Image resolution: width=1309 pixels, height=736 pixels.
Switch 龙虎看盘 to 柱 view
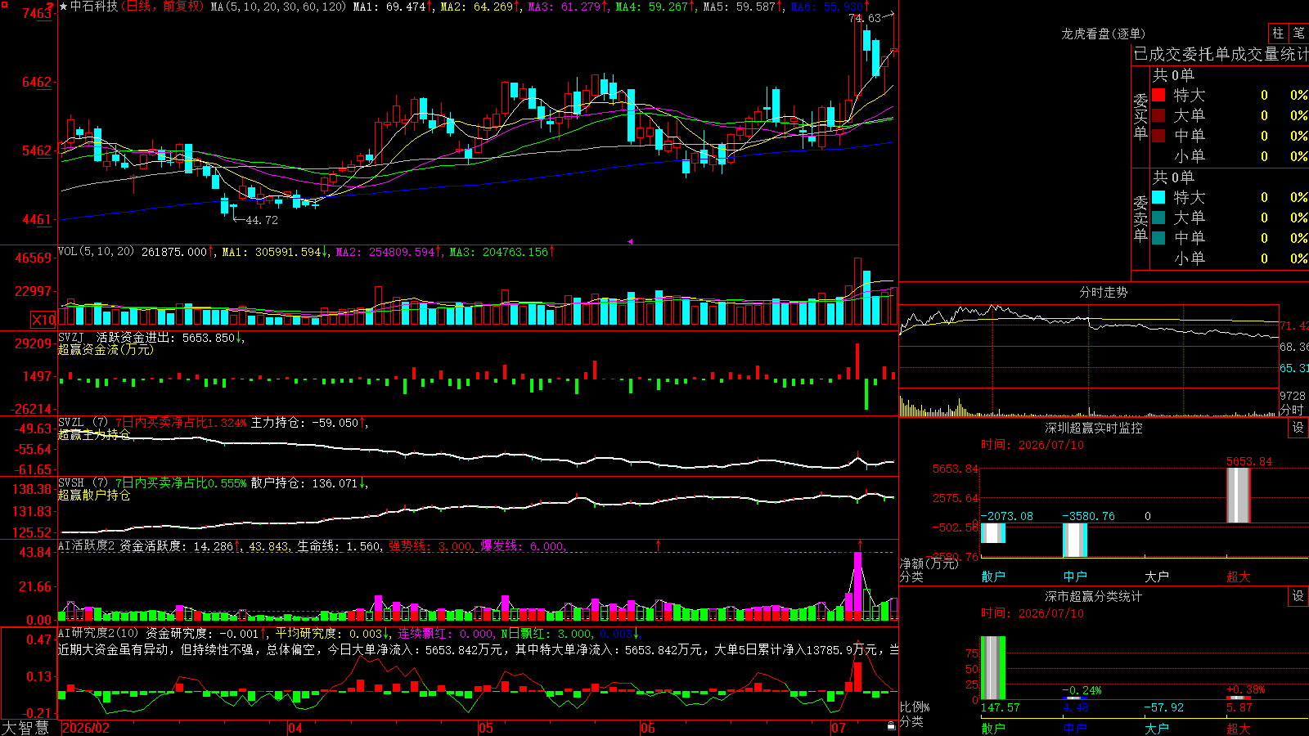tap(1278, 33)
